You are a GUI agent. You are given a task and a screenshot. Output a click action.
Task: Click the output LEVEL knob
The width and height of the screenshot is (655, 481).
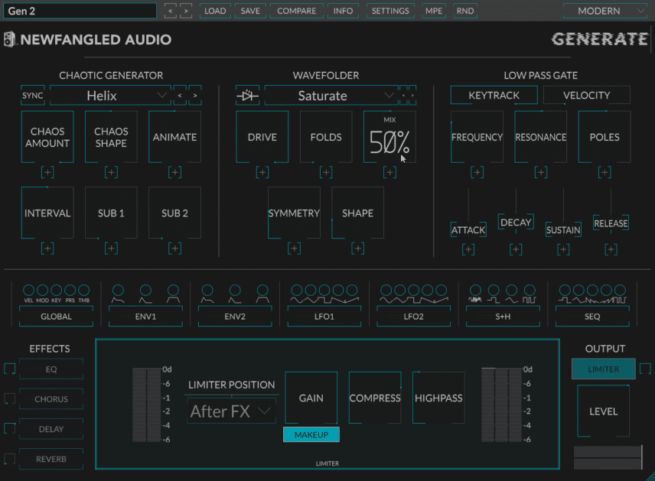603,411
